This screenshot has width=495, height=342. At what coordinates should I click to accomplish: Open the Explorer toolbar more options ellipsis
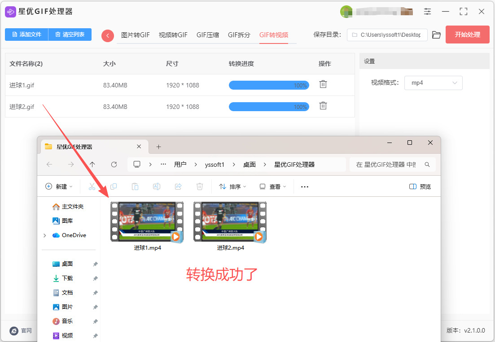click(305, 186)
